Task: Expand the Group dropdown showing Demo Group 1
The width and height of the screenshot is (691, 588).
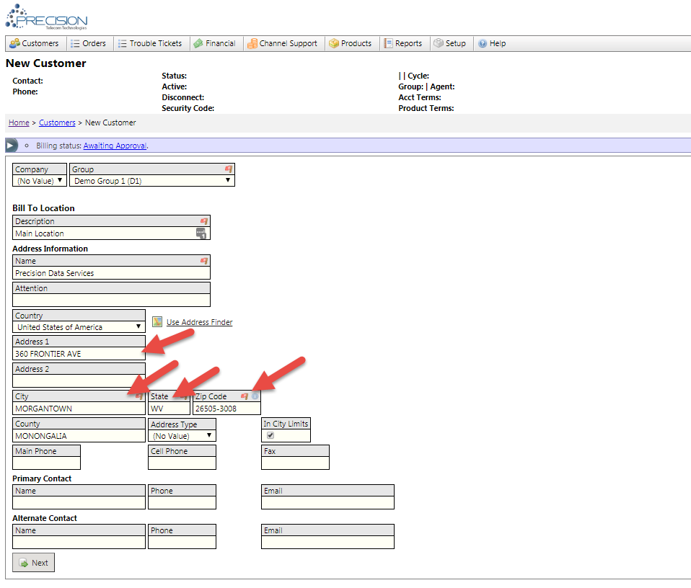Action: point(152,181)
